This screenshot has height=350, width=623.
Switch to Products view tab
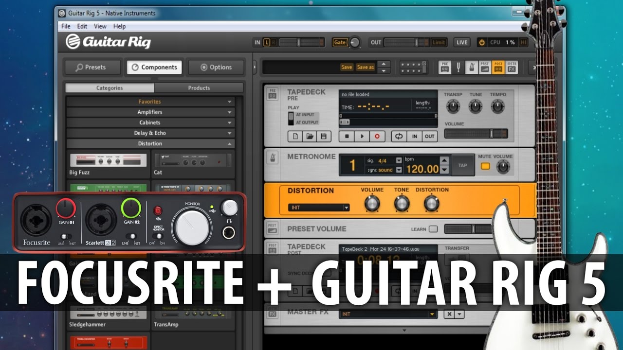coord(199,88)
